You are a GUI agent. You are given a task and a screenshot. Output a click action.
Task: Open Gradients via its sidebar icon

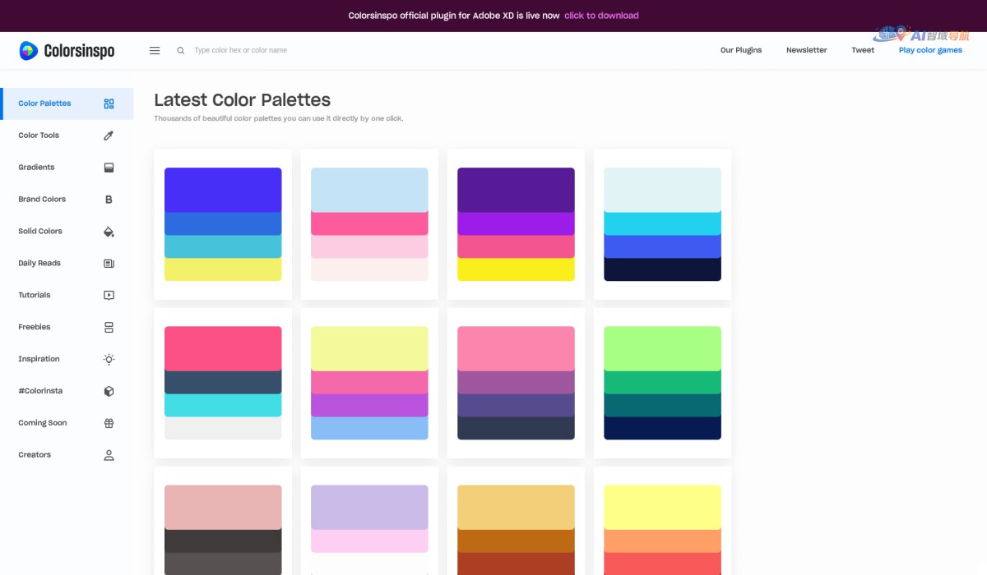click(109, 167)
